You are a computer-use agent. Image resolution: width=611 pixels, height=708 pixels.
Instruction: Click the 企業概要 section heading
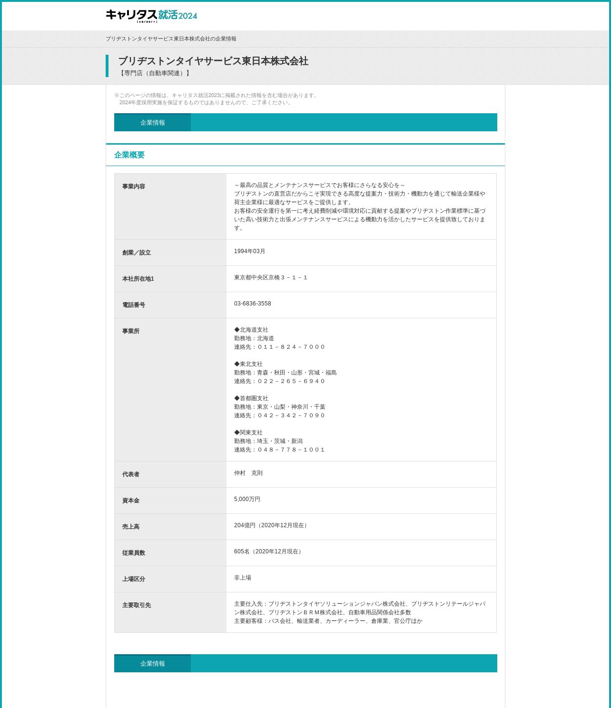(x=129, y=155)
